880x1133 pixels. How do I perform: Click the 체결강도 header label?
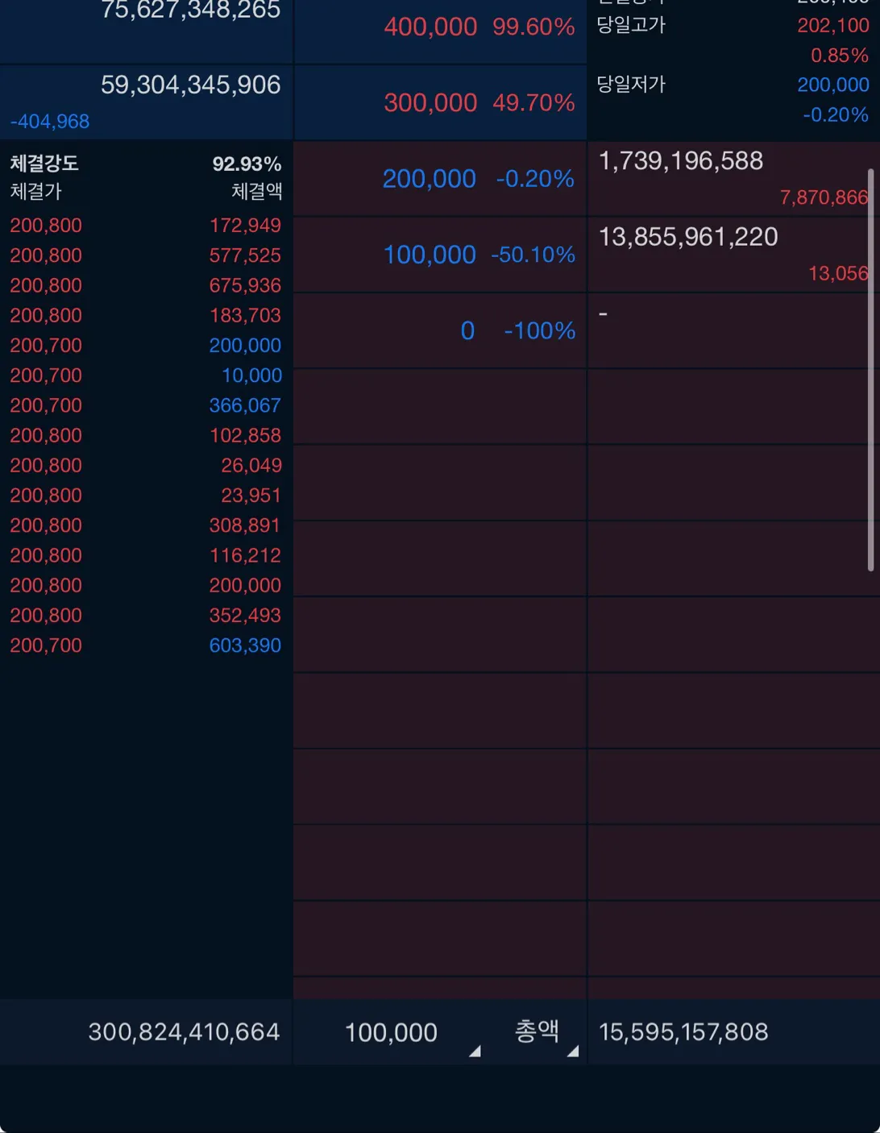pos(44,164)
